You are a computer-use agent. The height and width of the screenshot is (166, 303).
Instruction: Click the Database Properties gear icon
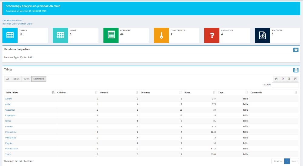(296, 50)
